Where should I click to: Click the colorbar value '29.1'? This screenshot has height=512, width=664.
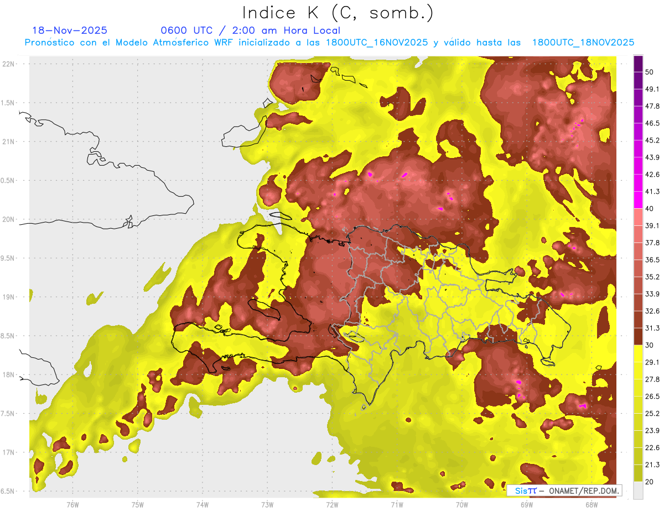pos(652,362)
